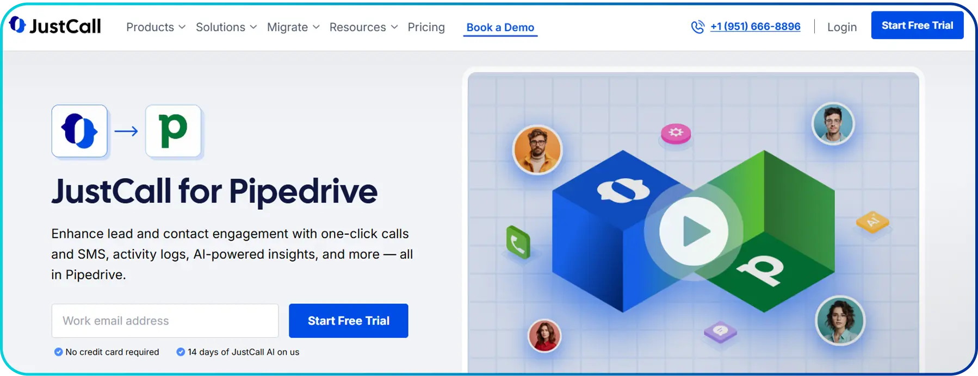The width and height of the screenshot is (978, 376).
Task: Open the Migrate dropdown menu
Action: click(x=293, y=27)
